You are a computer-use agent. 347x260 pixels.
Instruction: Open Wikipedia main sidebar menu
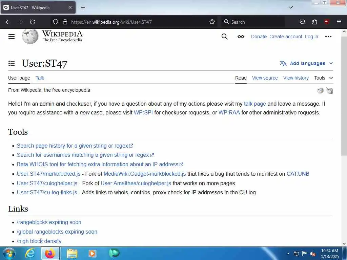12,37
